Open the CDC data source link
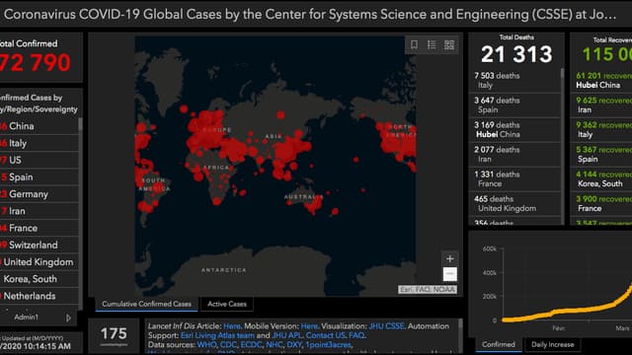Image resolution: width=632 pixels, height=355 pixels. coord(228,344)
